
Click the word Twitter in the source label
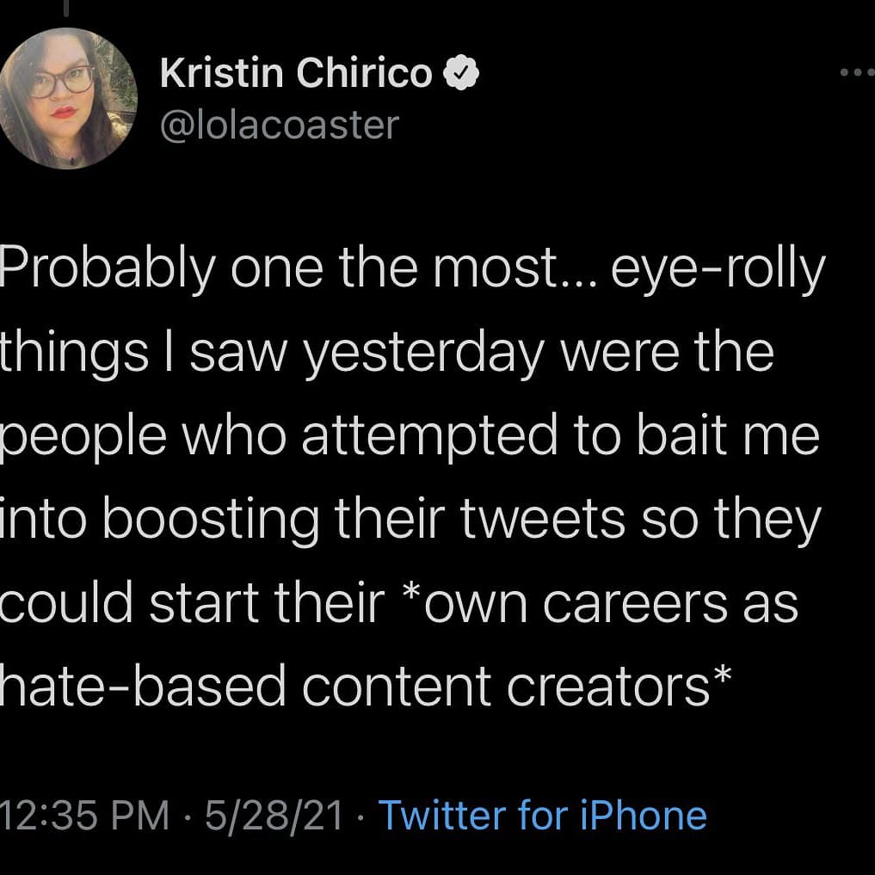click(442, 815)
